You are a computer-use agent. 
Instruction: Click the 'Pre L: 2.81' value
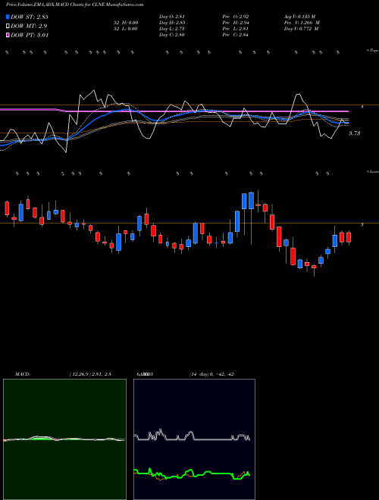(x=236, y=29)
